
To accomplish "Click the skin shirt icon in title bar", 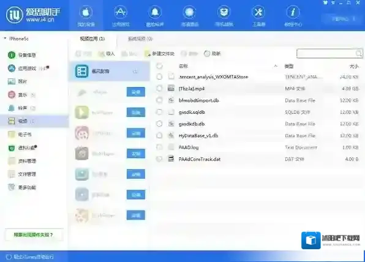I will point(325,3).
